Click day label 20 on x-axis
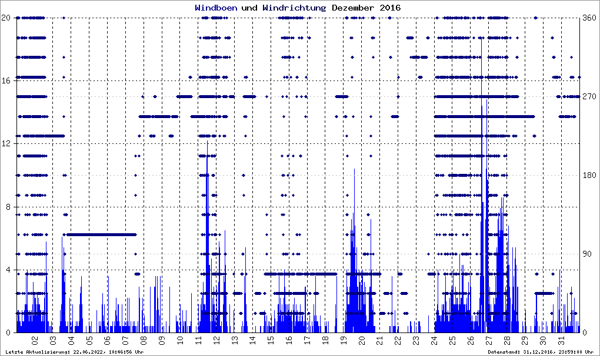600x356 pixels. [x=362, y=340]
